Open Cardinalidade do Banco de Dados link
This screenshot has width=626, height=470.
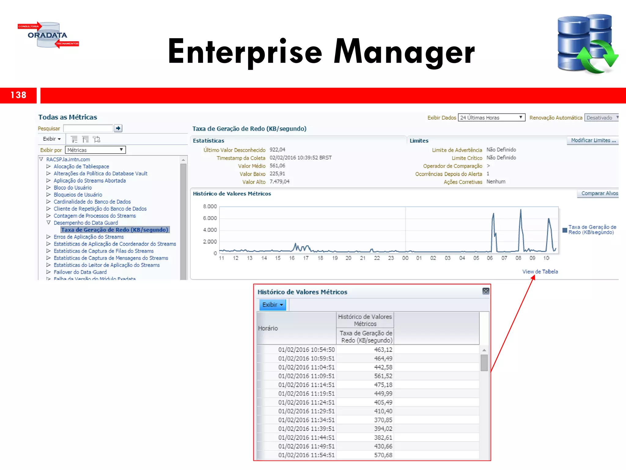[x=92, y=202]
